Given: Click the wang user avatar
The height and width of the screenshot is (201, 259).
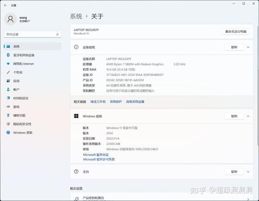Looking at the screenshot, I should pos(10,19).
